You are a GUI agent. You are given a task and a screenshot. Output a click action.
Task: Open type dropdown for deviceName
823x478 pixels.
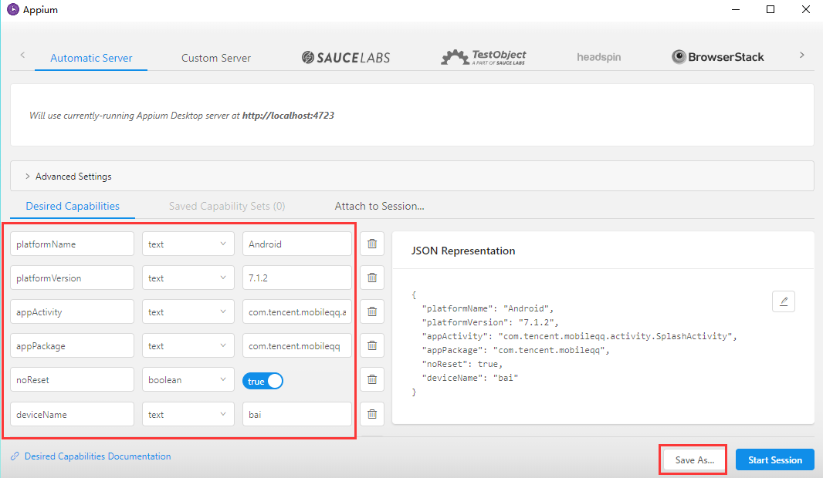188,414
